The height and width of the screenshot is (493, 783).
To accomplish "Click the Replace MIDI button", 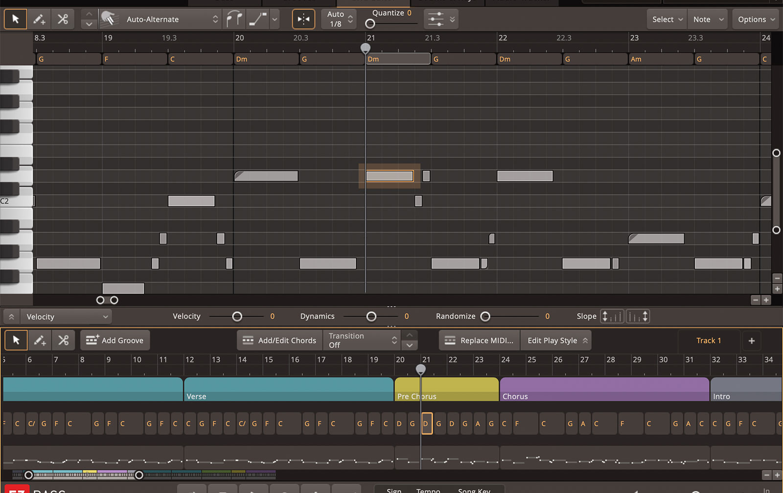I will (x=480, y=340).
